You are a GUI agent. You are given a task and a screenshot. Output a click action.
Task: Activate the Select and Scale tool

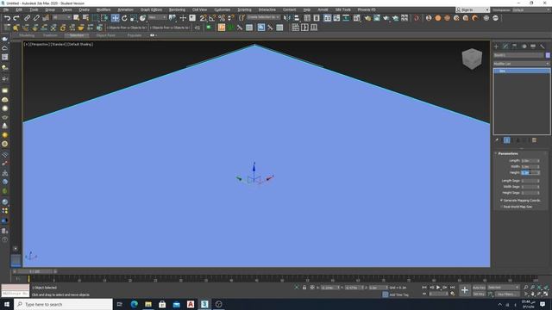[134, 18]
